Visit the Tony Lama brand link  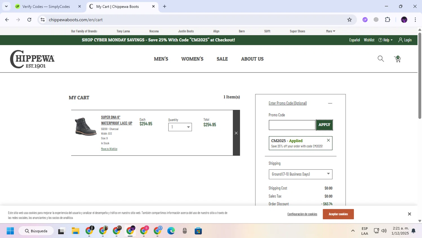(123, 31)
